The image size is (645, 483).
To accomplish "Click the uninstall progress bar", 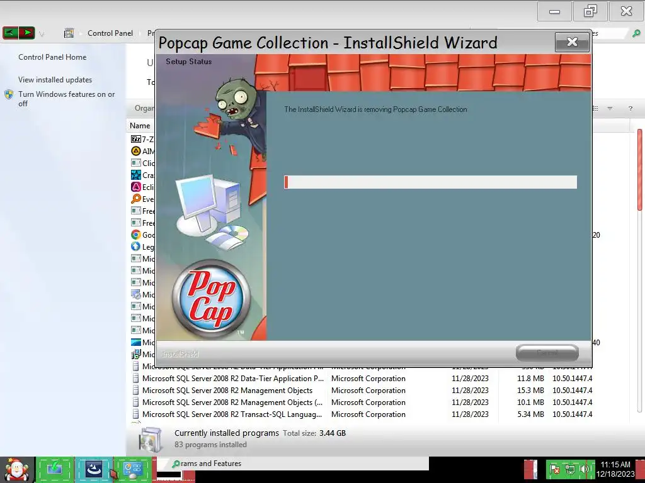I will pyautogui.click(x=430, y=182).
